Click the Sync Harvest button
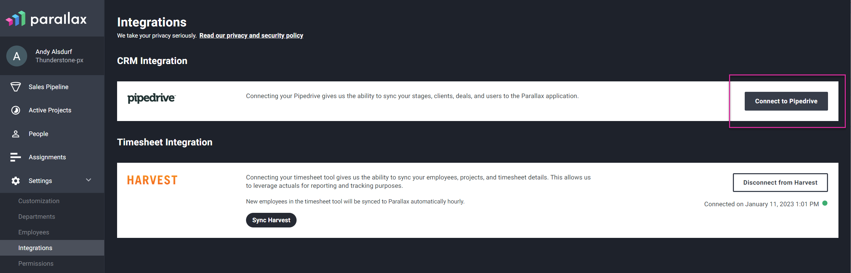 [x=271, y=220]
